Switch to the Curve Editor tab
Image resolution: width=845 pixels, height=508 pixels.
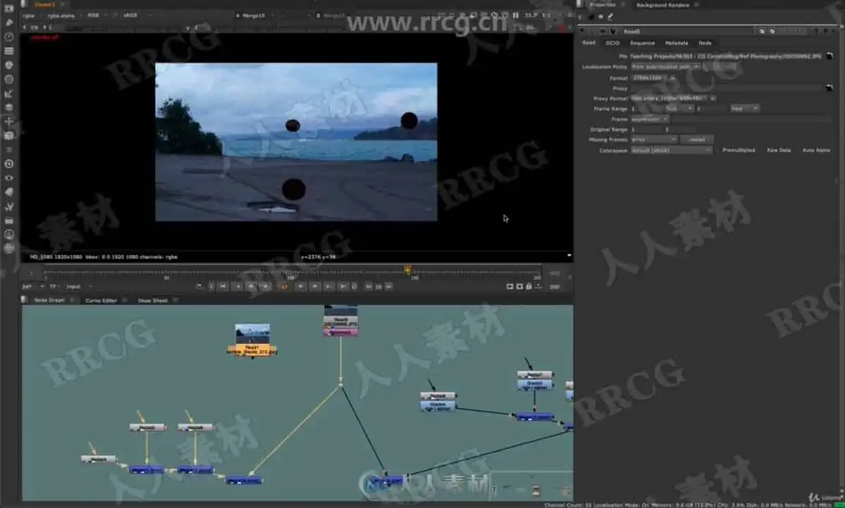(101, 300)
